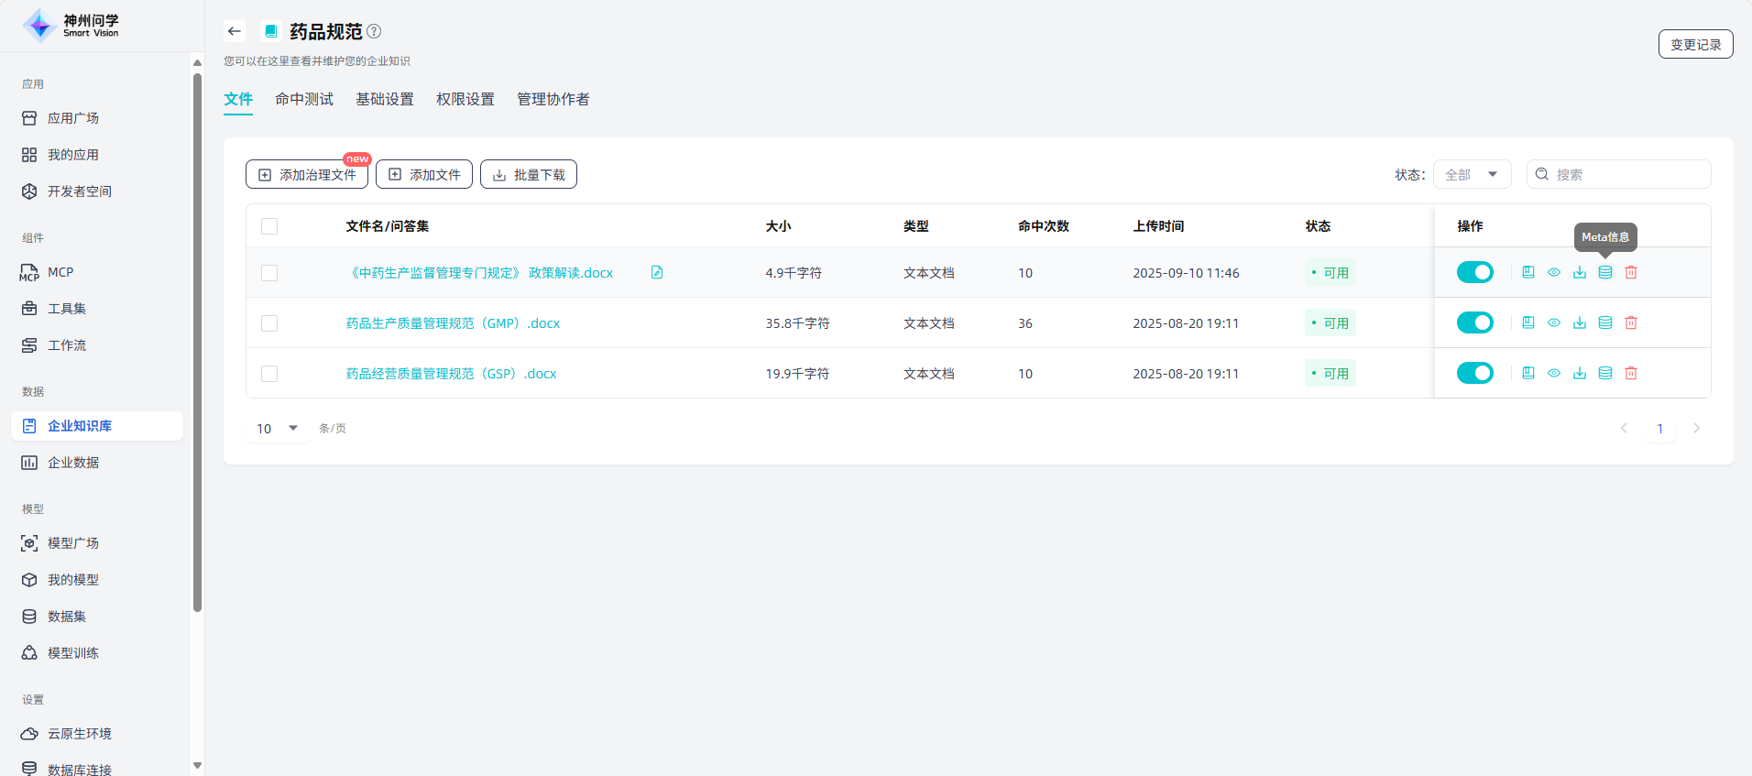
Task: Open the 状态 filter dropdown
Action: (1472, 174)
